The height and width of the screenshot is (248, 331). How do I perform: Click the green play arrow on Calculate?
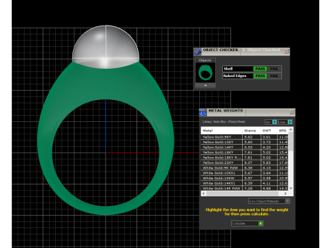[x=261, y=223]
